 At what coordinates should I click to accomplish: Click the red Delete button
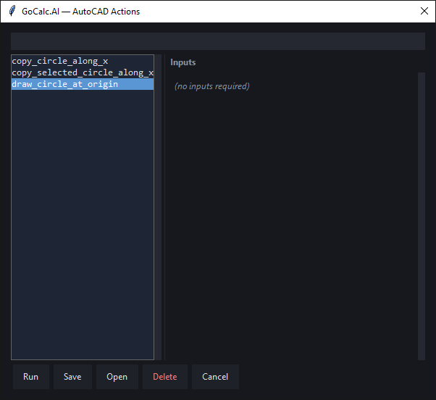(165, 377)
